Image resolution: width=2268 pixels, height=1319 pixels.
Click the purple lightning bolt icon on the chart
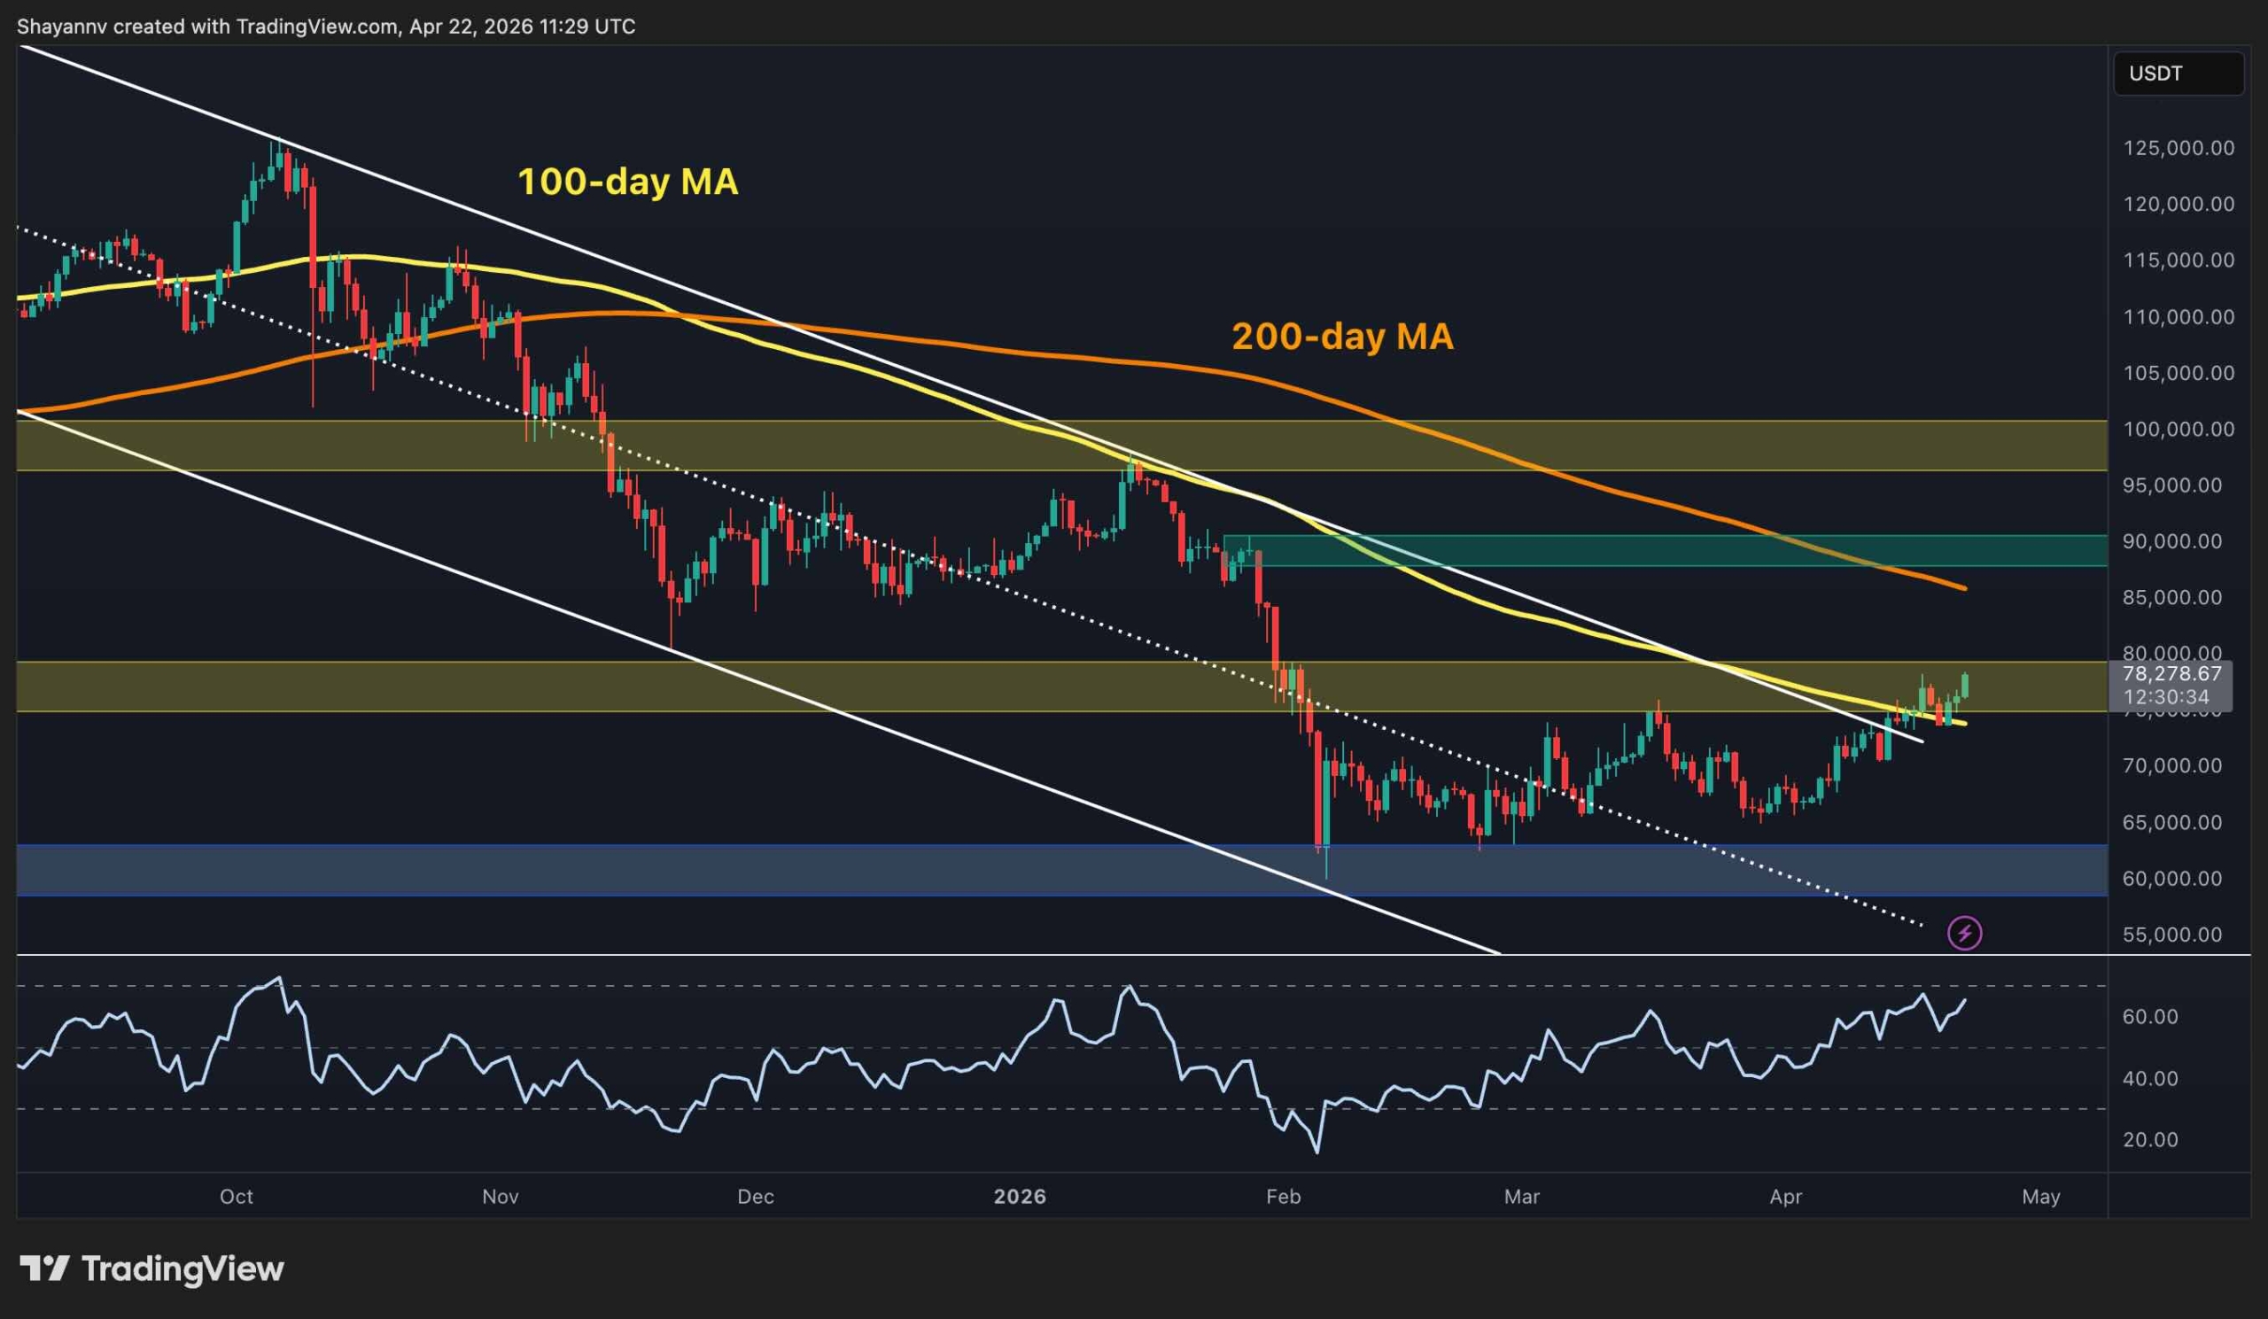coord(1967,933)
